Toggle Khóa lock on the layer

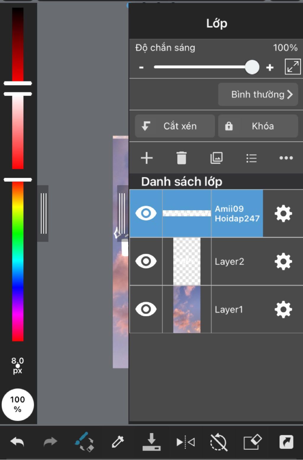click(x=258, y=126)
